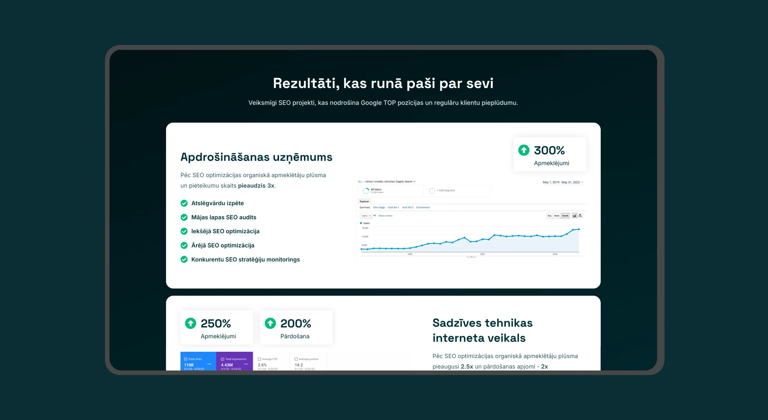The image size is (768, 420).
Task: Open the Site Usage sub-tab
Action: (x=379, y=207)
